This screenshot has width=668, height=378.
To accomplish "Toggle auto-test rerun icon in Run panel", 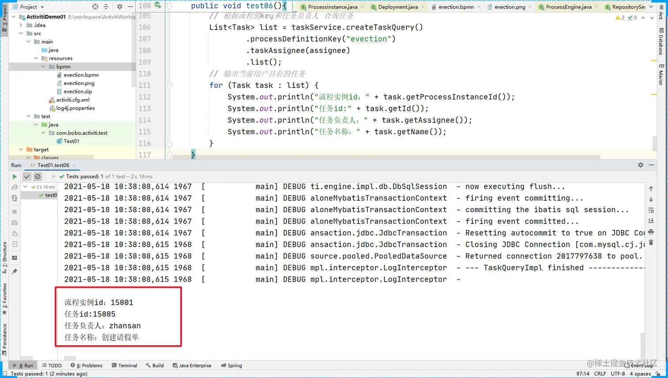I will click(15, 198).
